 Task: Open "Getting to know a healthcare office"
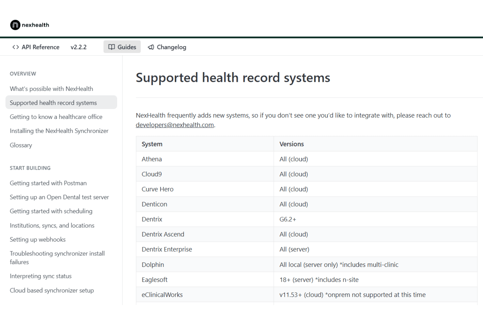[56, 117]
